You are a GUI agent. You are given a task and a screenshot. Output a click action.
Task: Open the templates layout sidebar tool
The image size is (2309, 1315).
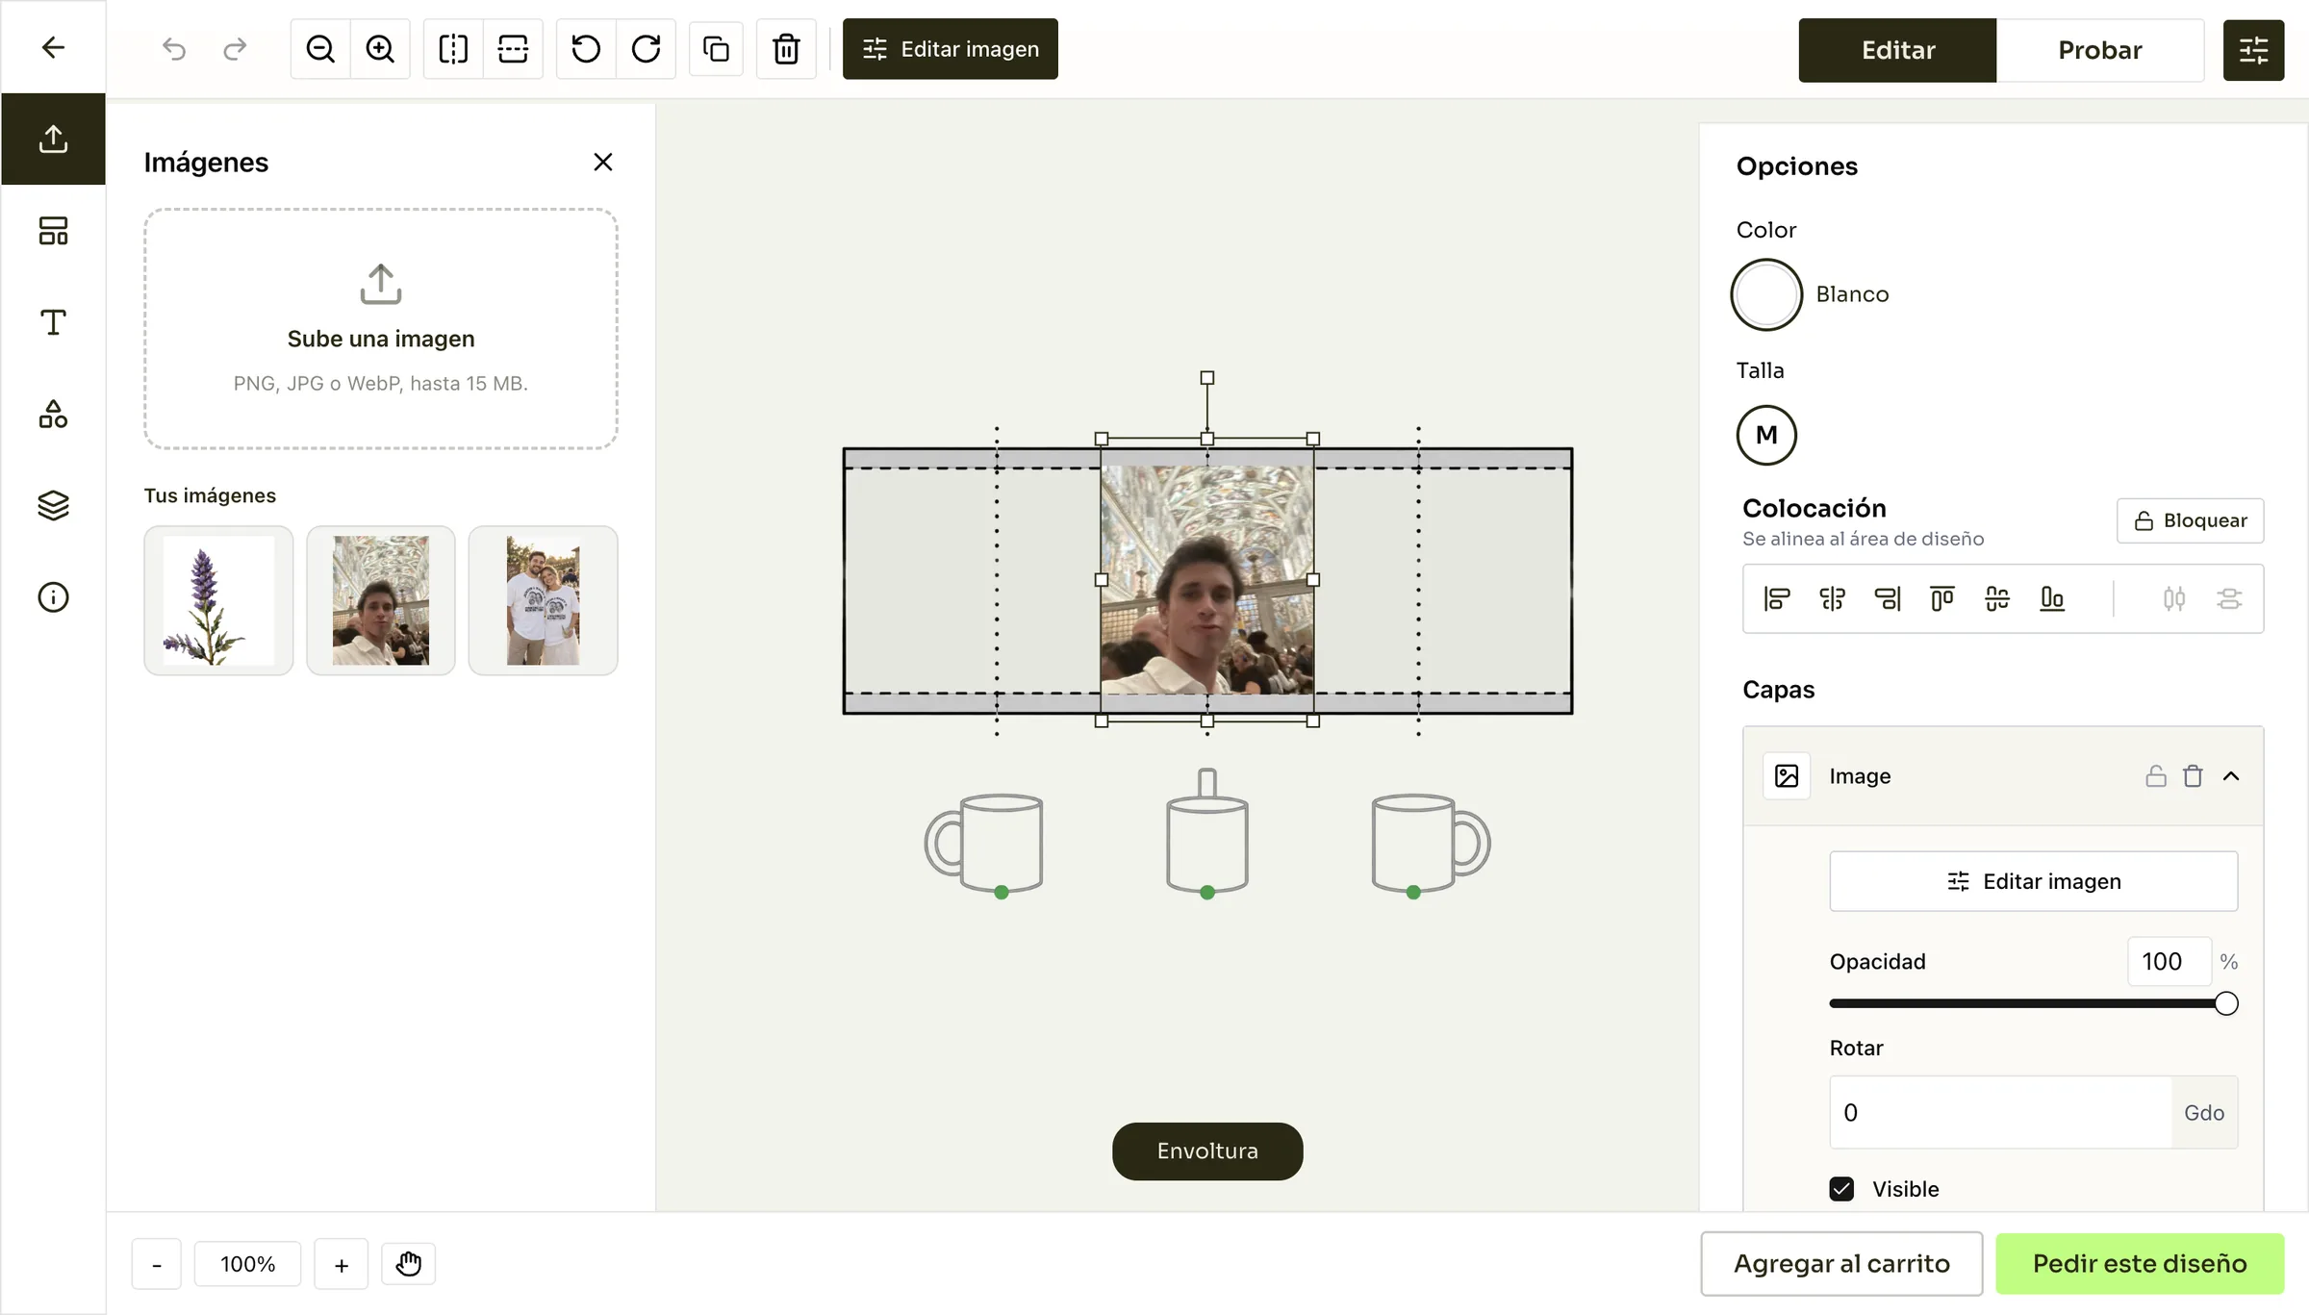[53, 231]
